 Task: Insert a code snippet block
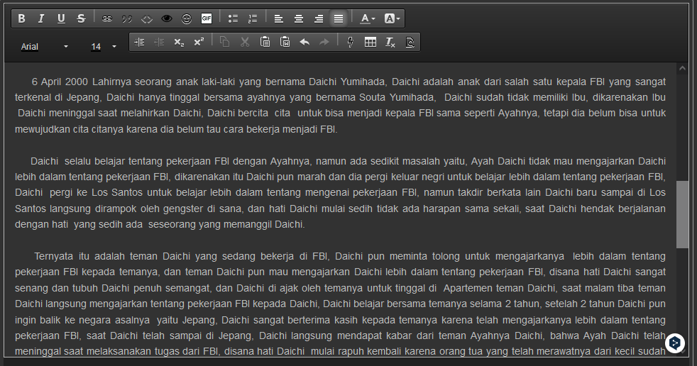click(147, 18)
